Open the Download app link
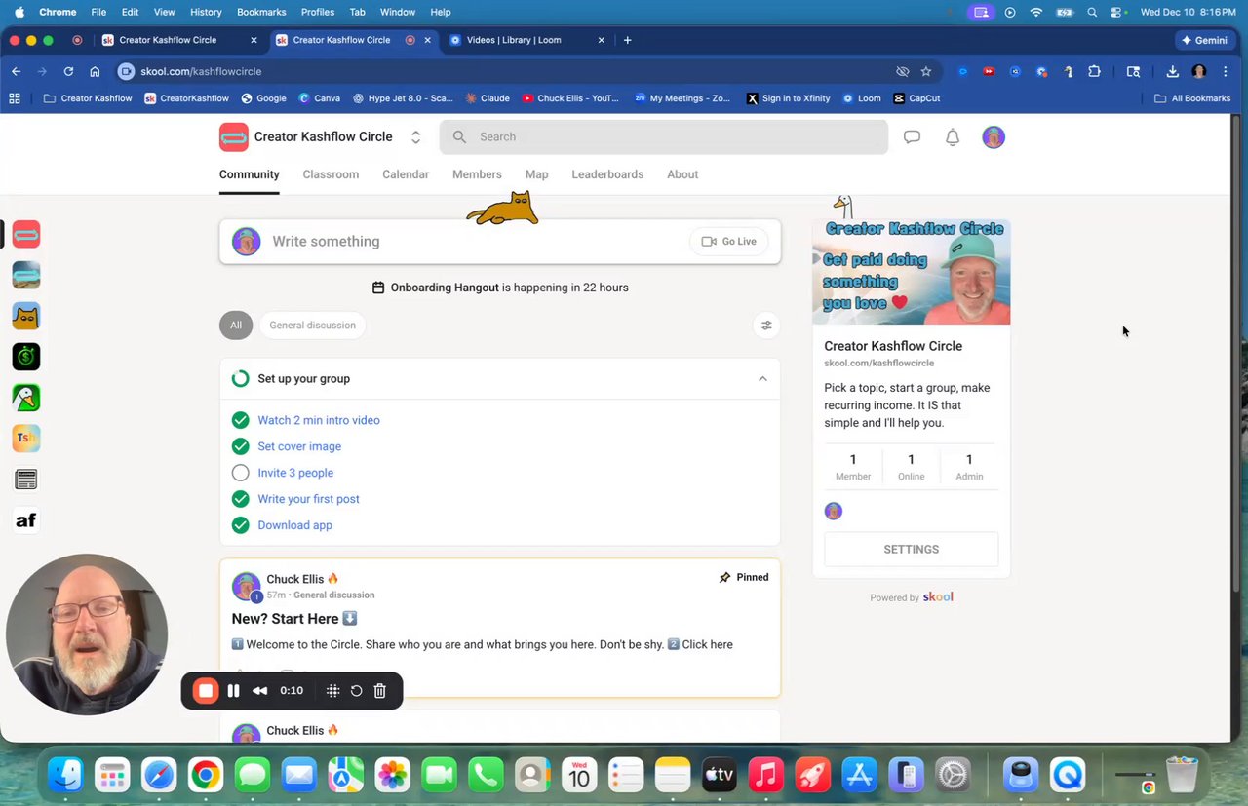Image resolution: width=1248 pixels, height=806 pixels. pyautogui.click(x=294, y=525)
